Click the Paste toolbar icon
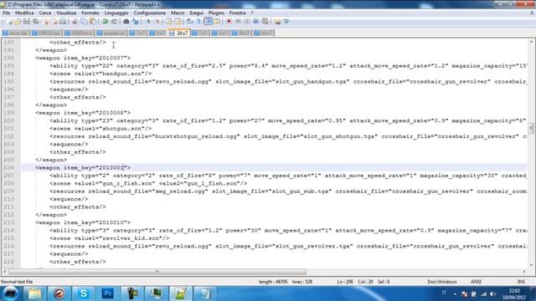Viewport: 536px width, 301px height. click(93, 22)
